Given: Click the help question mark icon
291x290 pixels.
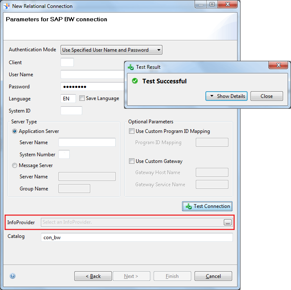Looking at the screenshot, I should (x=13, y=276).
